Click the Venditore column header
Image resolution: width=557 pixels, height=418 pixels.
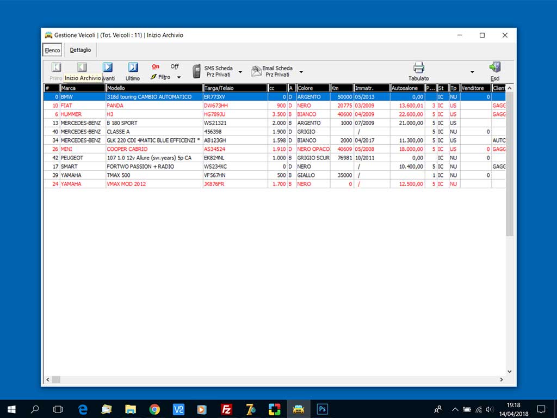475,88
